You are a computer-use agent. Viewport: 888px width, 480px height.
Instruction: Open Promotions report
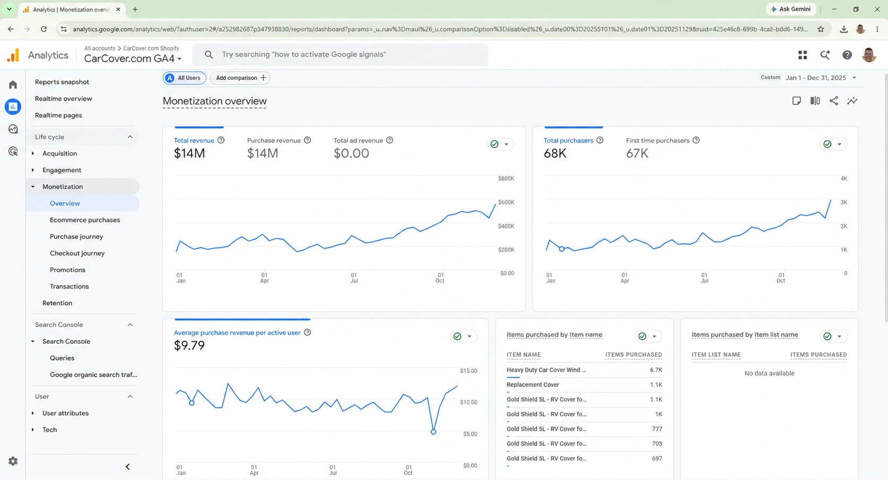(x=67, y=270)
